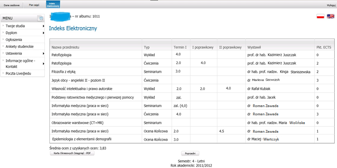Log out with Wyloguj
The height and width of the screenshot is (168, 337).
point(331,5)
